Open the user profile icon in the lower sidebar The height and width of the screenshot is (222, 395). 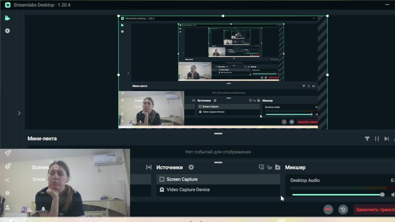click(x=7, y=208)
